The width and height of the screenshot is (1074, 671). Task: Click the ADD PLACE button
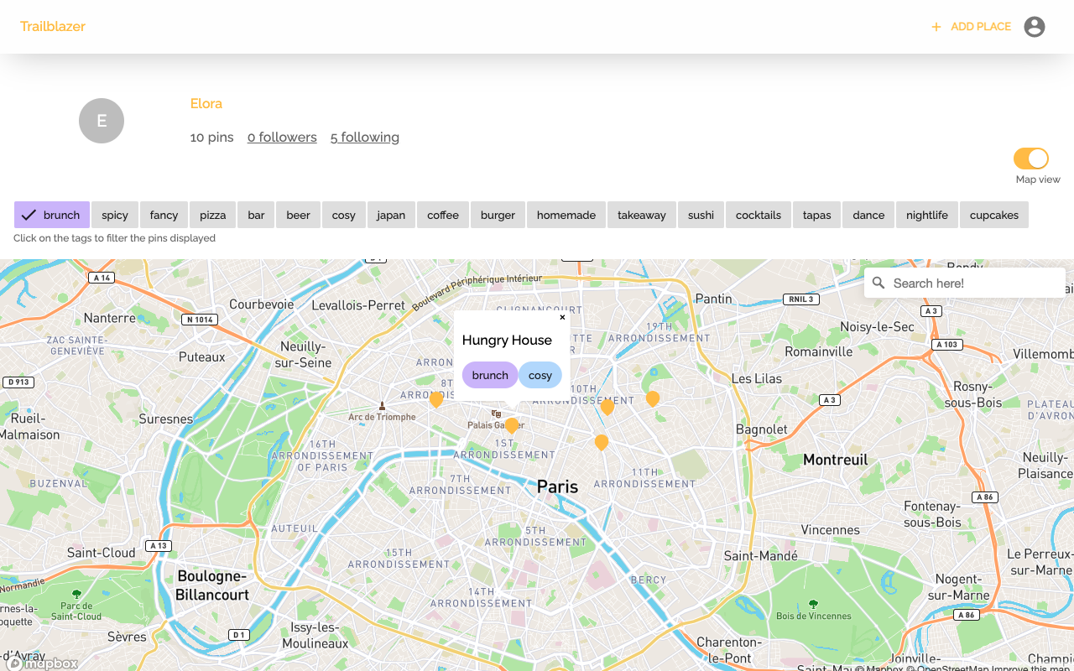click(x=971, y=27)
